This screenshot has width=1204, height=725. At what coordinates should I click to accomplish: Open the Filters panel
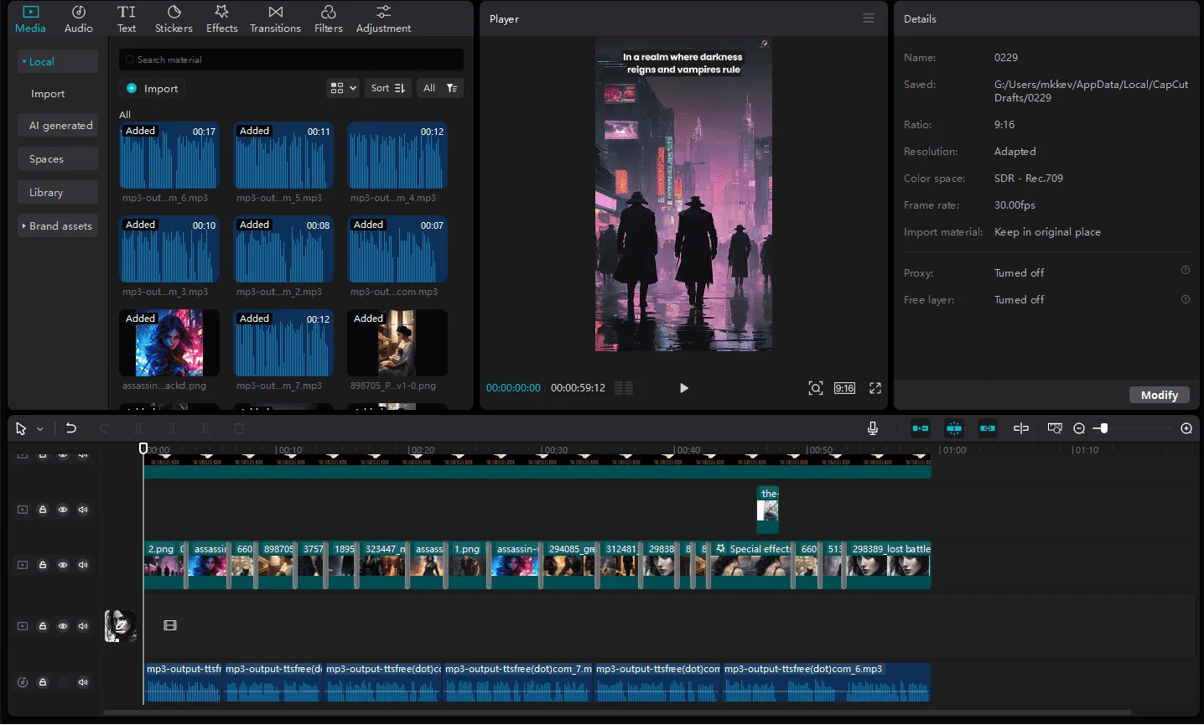(329, 18)
